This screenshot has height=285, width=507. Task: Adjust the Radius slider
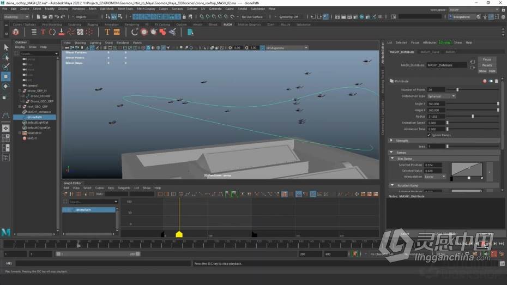[473, 116]
